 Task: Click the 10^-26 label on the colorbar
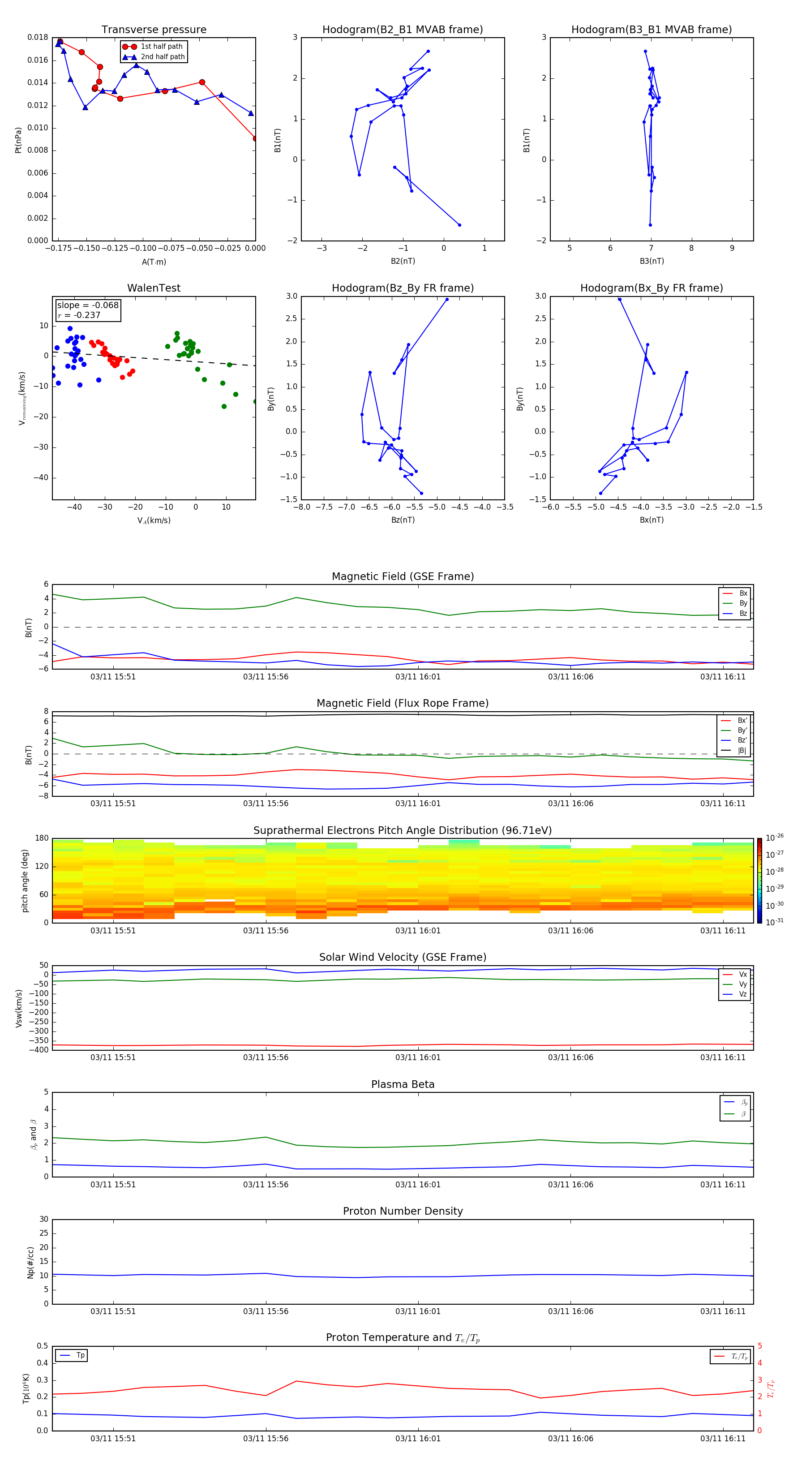[x=775, y=838]
